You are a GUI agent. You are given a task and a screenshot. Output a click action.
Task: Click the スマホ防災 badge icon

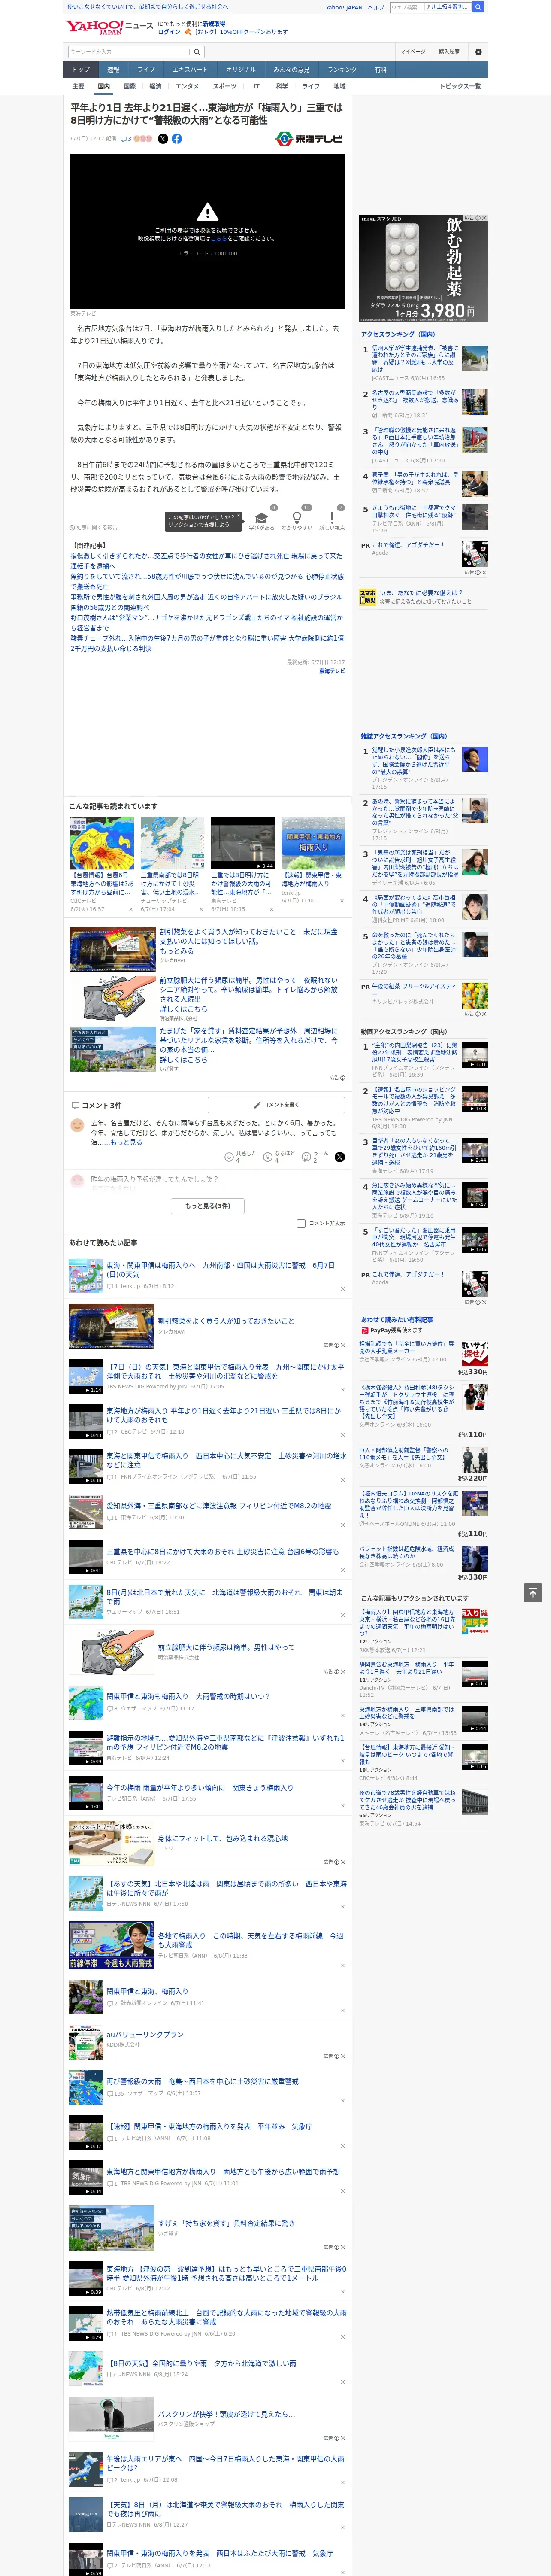[368, 597]
